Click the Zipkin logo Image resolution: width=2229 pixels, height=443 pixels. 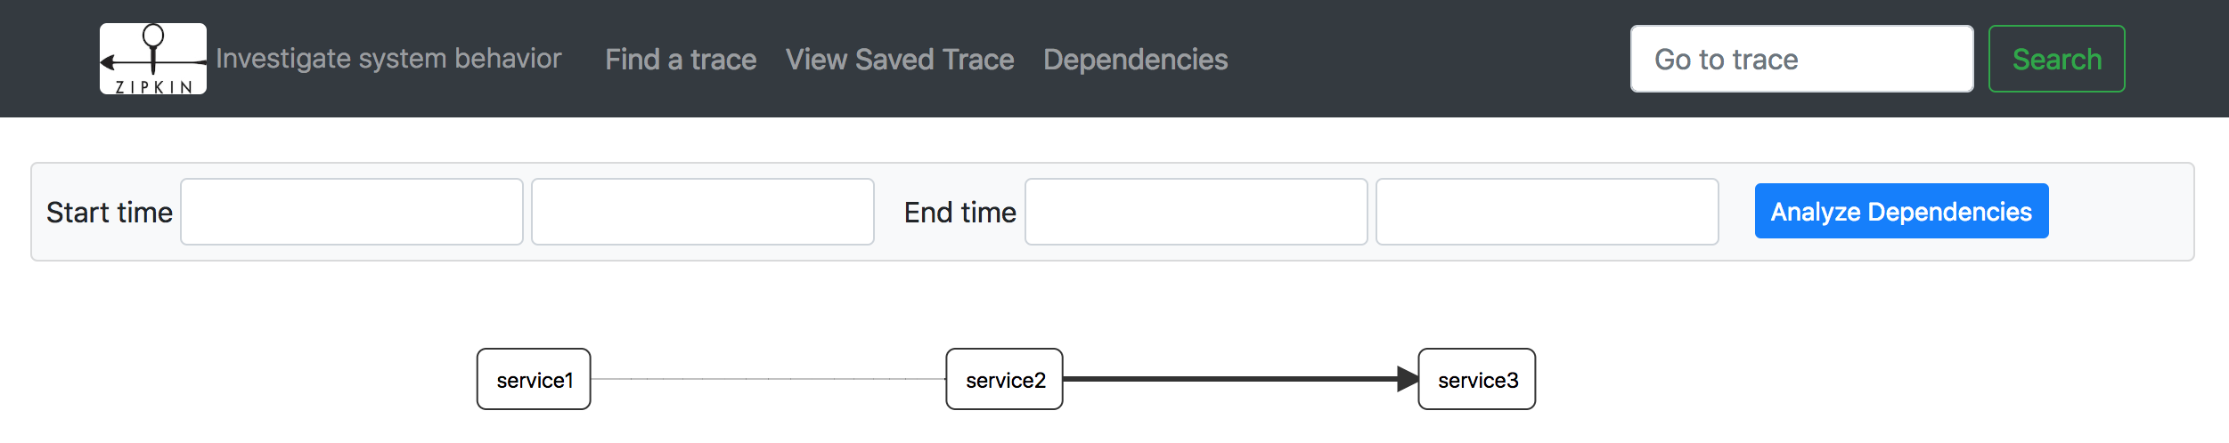click(153, 59)
